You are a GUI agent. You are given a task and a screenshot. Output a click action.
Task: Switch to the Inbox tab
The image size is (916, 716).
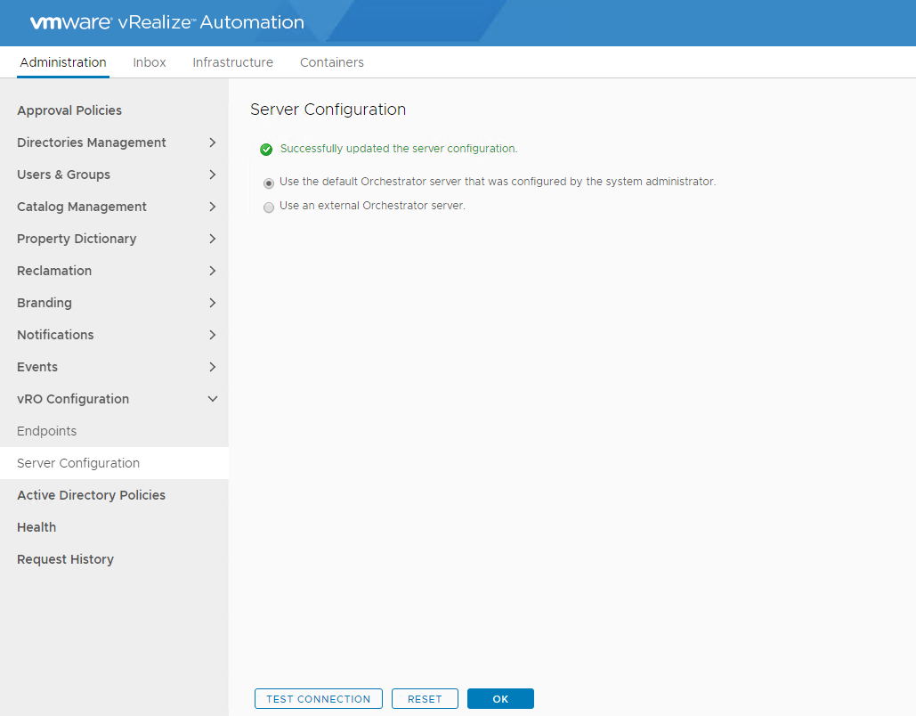pos(150,62)
